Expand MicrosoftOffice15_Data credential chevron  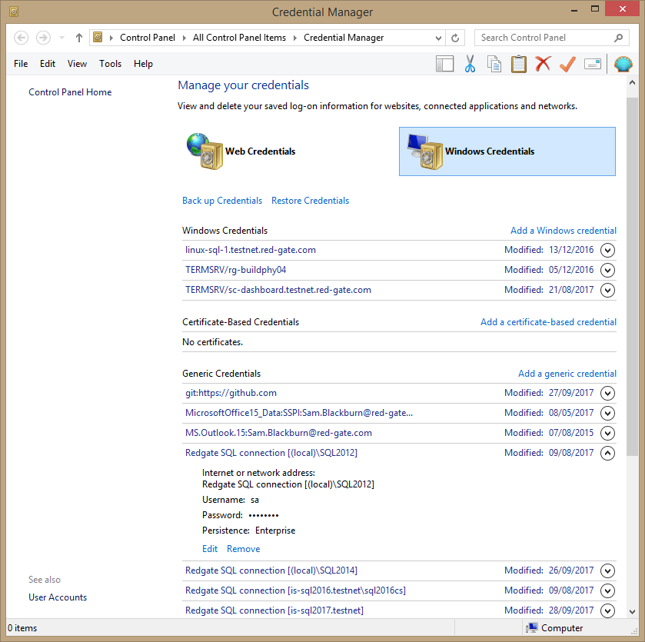click(x=607, y=413)
